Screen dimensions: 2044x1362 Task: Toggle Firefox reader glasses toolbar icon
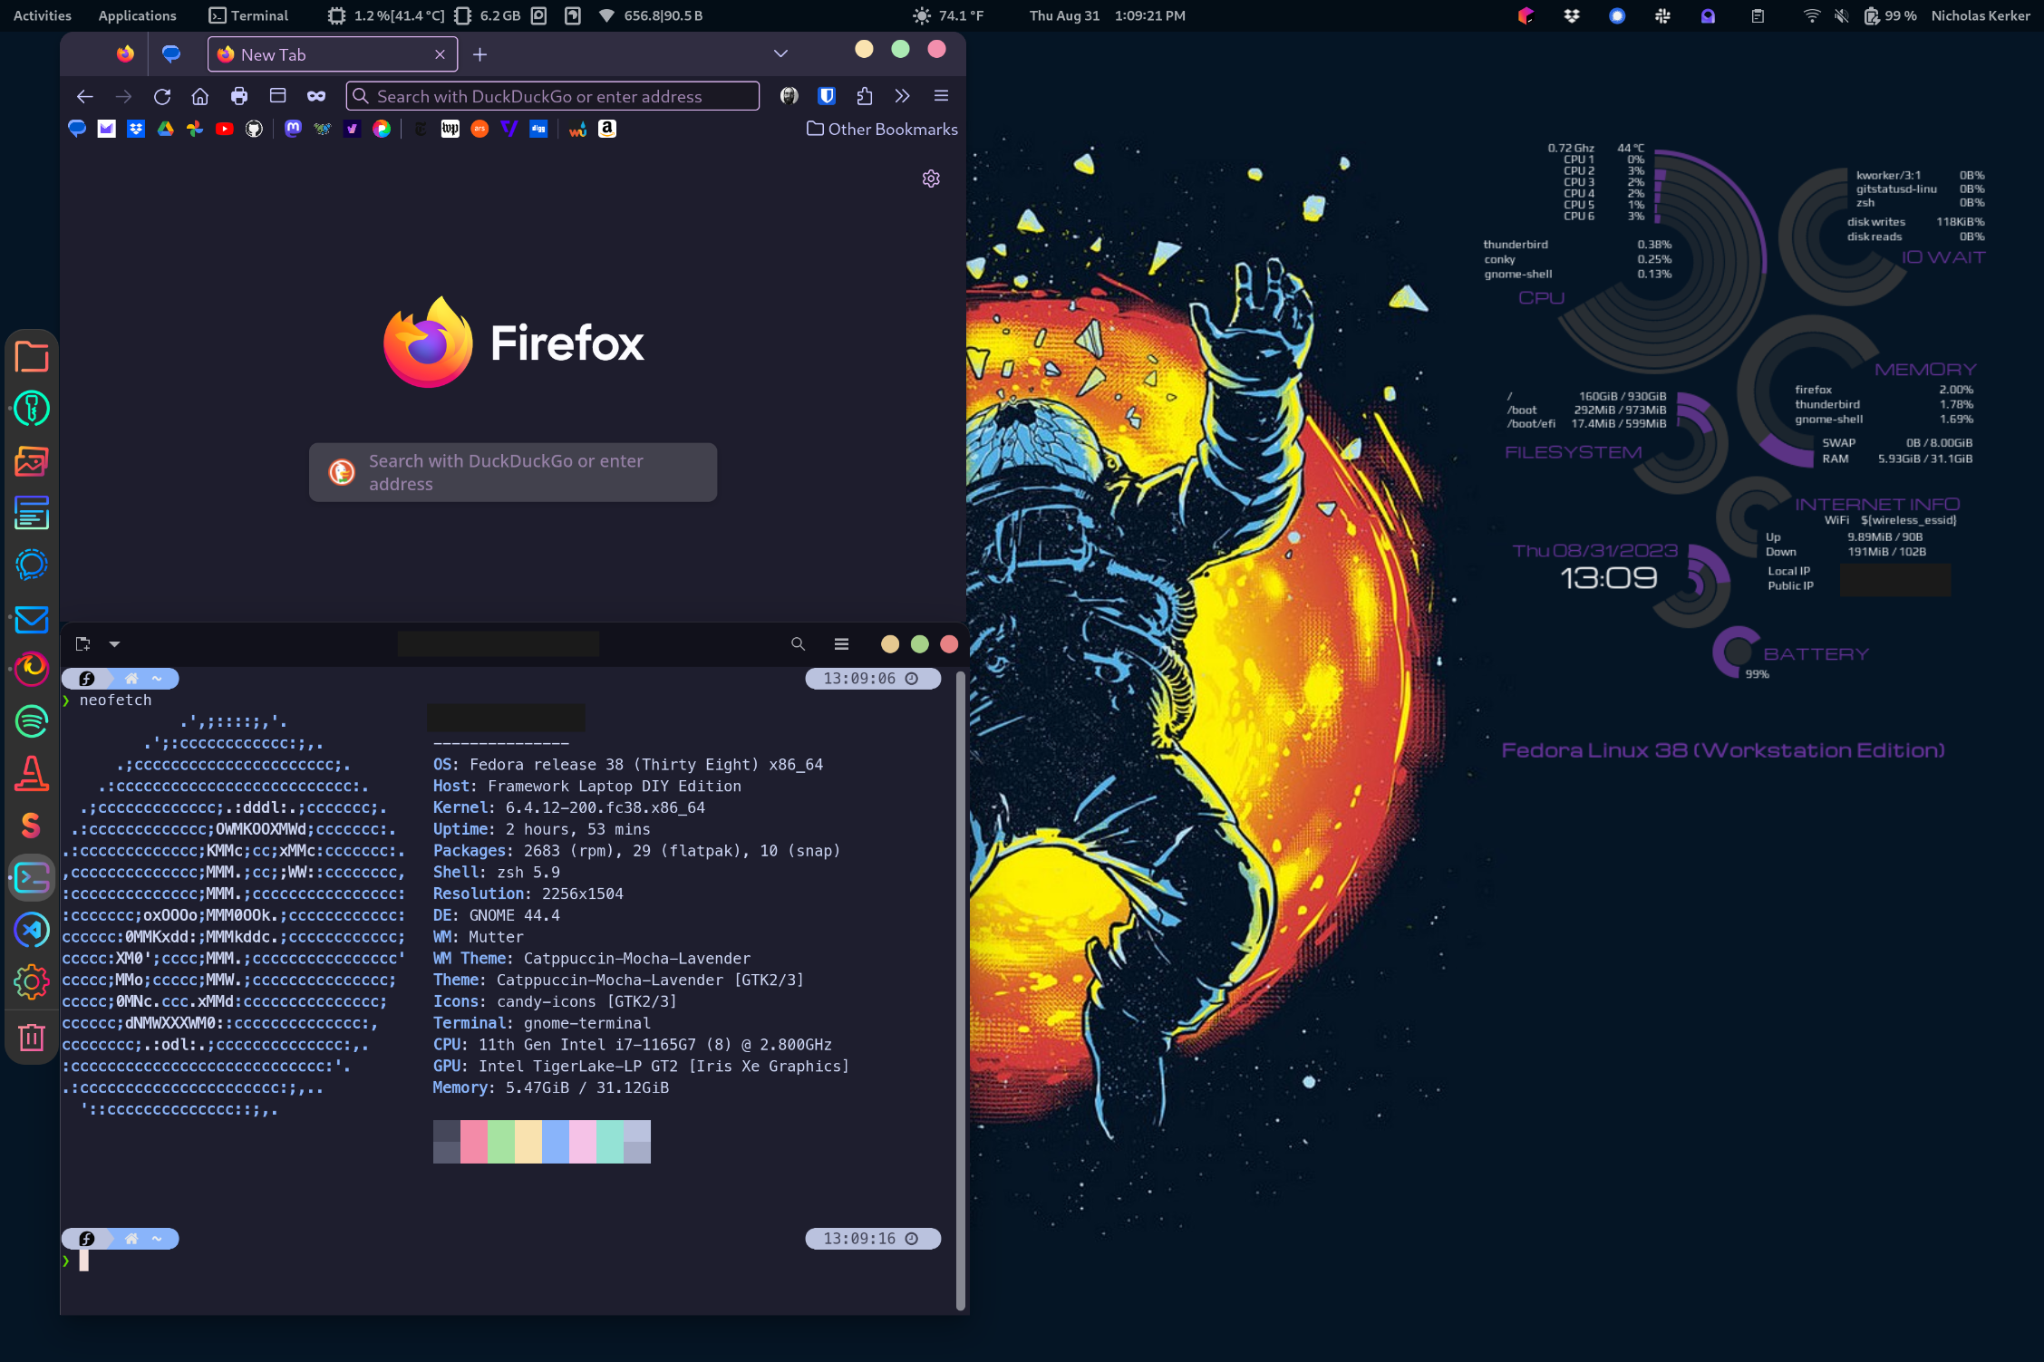316,96
